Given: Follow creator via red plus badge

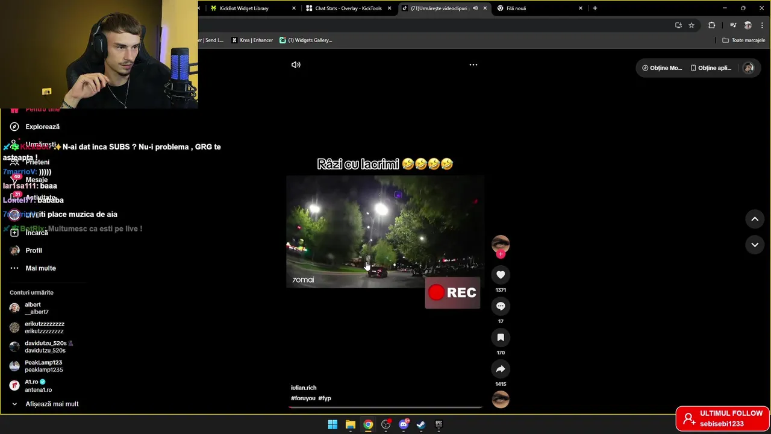Looking at the screenshot, I should pos(501,254).
